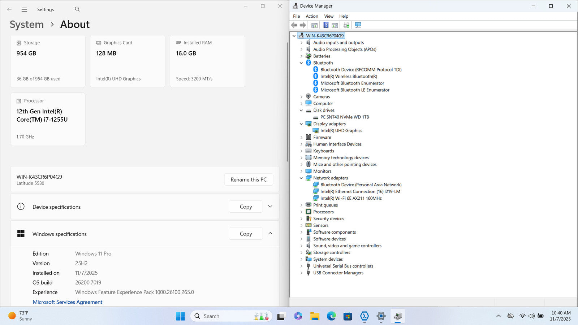Click the Rename this PC button
The height and width of the screenshot is (325, 578).
coord(249,179)
